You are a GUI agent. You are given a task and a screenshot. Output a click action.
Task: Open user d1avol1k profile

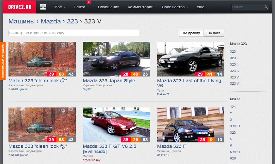click(x=163, y=155)
